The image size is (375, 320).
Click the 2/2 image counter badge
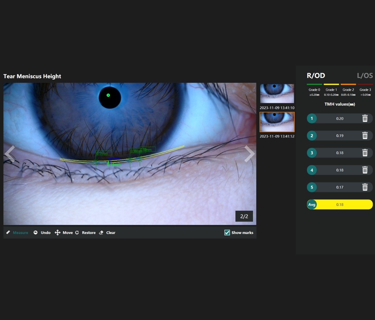(x=244, y=216)
